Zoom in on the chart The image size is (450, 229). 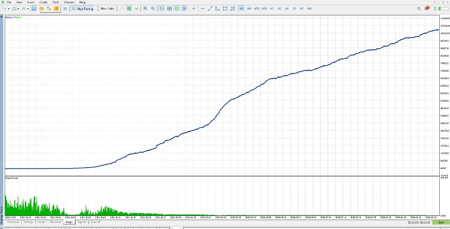tap(145, 8)
